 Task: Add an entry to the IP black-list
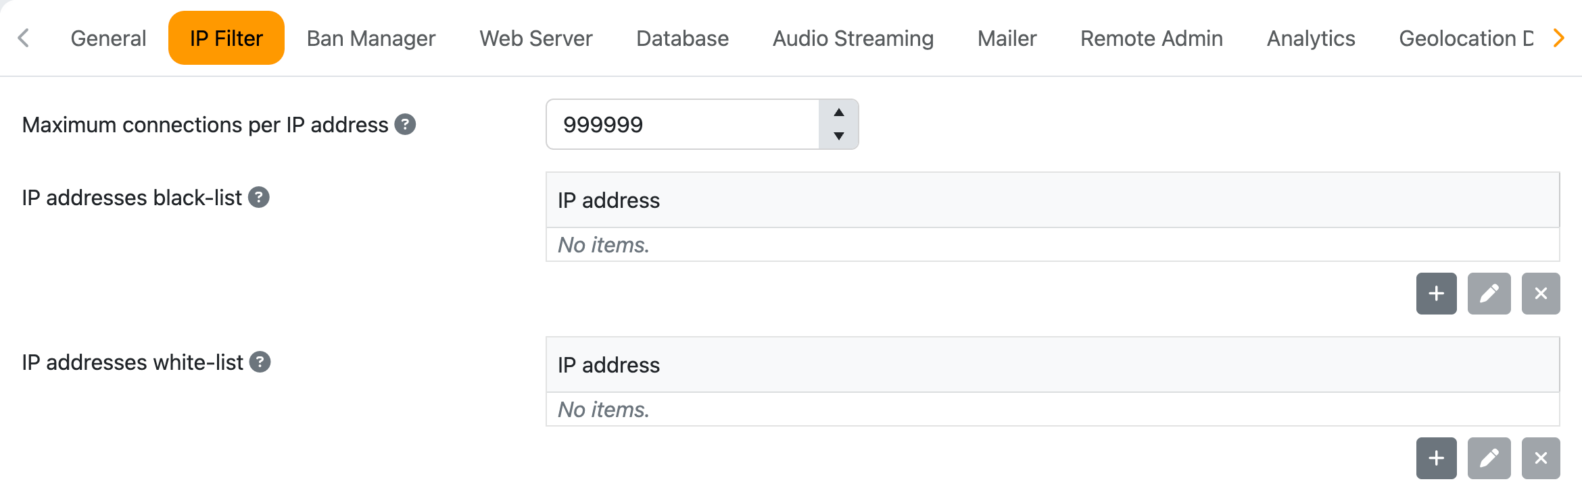[1436, 294]
